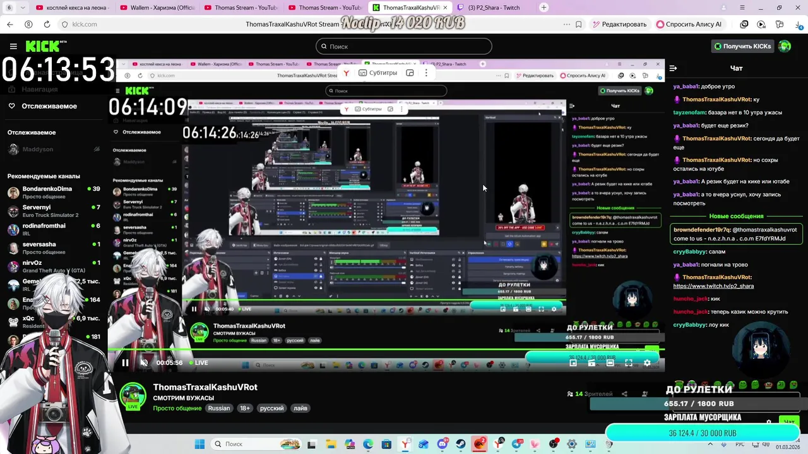Jump to live via LIVE indicator

[198, 363]
